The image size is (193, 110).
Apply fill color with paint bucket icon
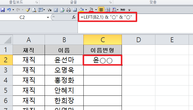pyautogui.click(x=81, y=10)
